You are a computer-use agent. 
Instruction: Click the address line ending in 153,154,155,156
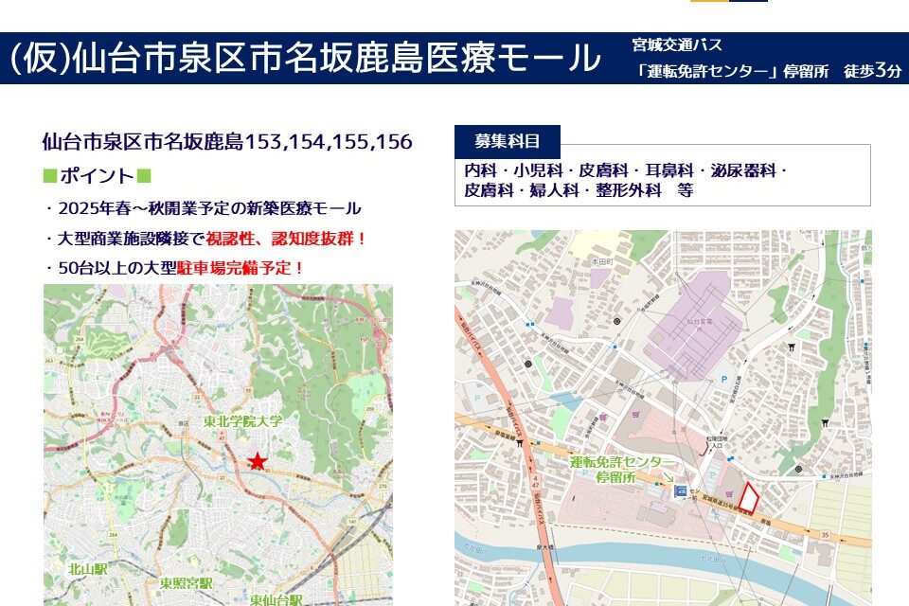pos(227,142)
